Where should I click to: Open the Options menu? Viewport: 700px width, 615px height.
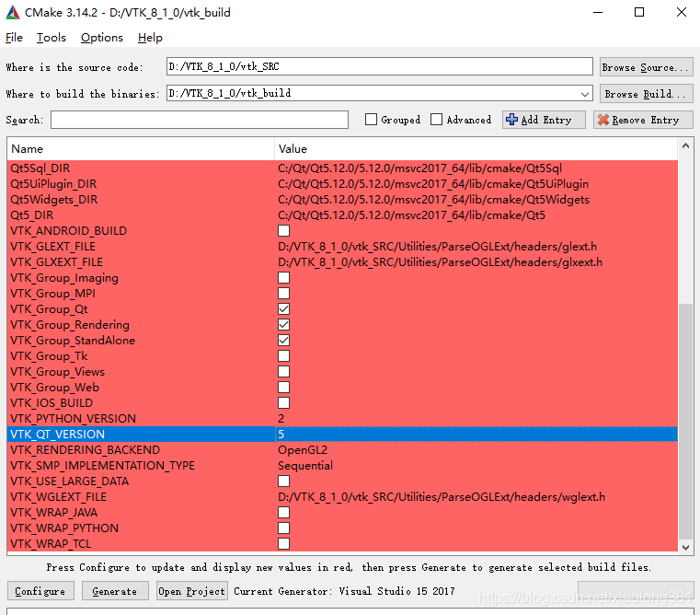(102, 38)
